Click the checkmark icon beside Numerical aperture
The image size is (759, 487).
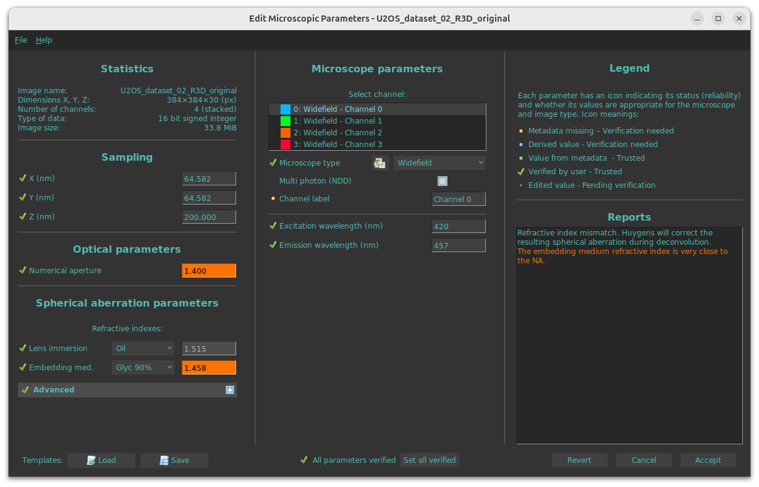click(x=23, y=270)
